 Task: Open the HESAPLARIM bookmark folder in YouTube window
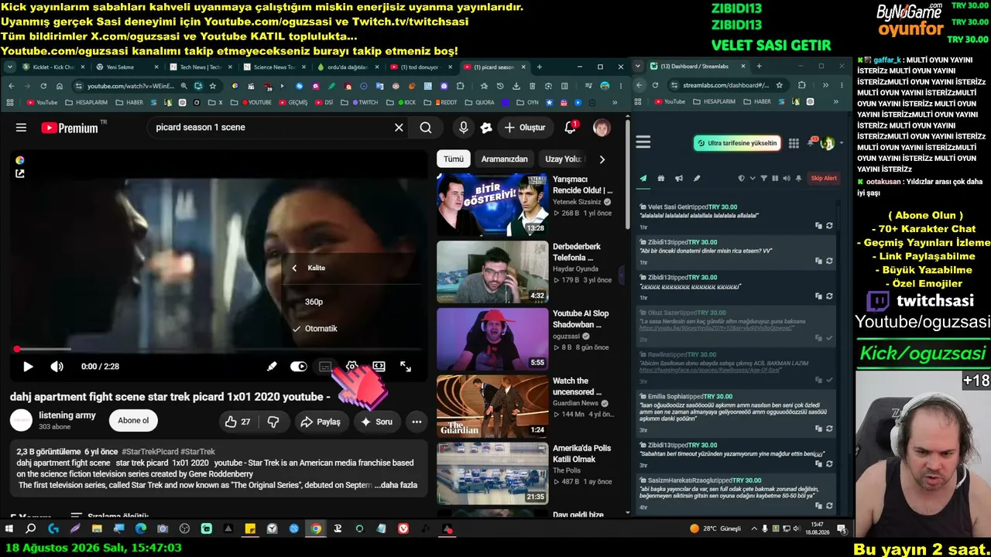pos(87,102)
